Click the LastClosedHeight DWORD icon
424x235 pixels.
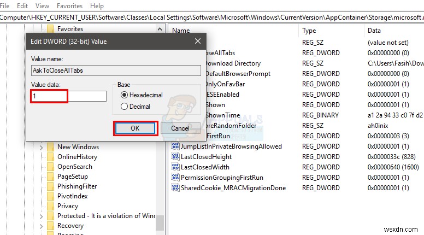point(175,156)
